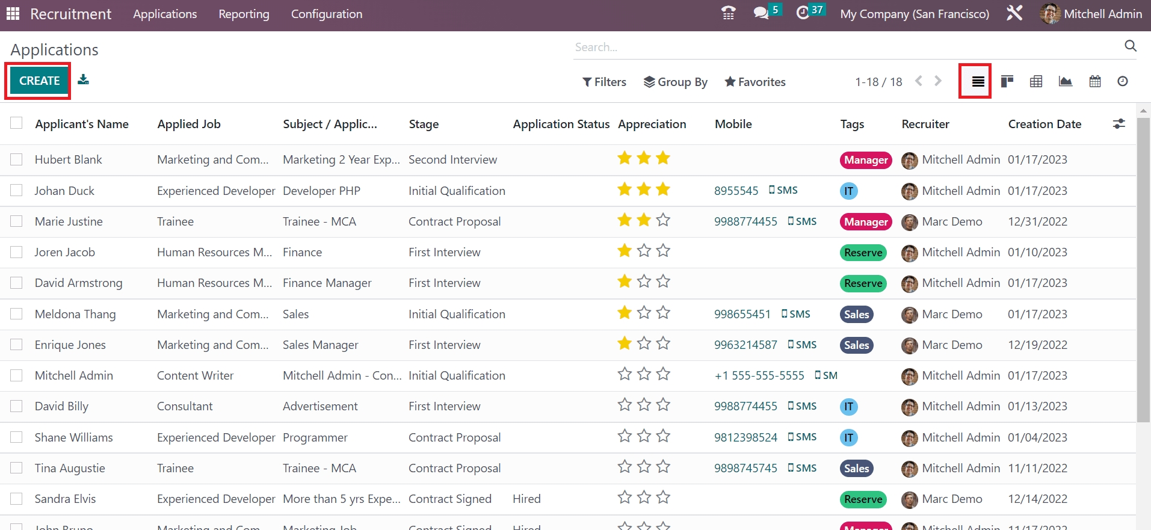This screenshot has height=530, width=1151.
Task: Select the Hubert Blank row checkbox
Action: (16, 159)
